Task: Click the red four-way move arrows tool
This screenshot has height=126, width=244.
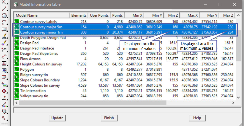Action: click(x=4, y=91)
